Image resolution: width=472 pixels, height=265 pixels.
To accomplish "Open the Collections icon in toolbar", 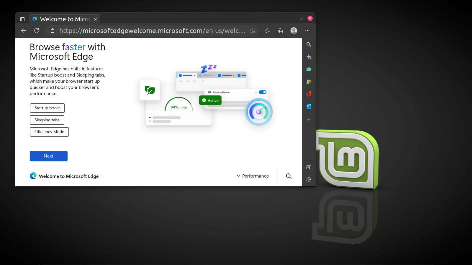I will [280, 31].
